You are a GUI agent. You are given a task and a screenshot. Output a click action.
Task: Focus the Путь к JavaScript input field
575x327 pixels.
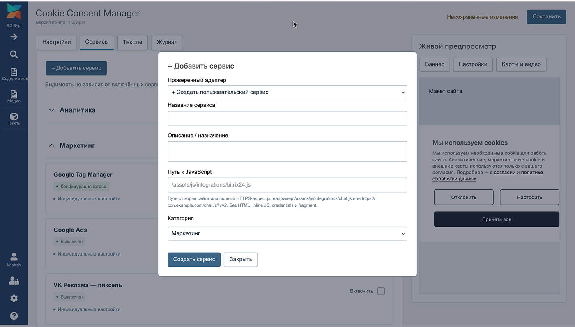click(287, 185)
